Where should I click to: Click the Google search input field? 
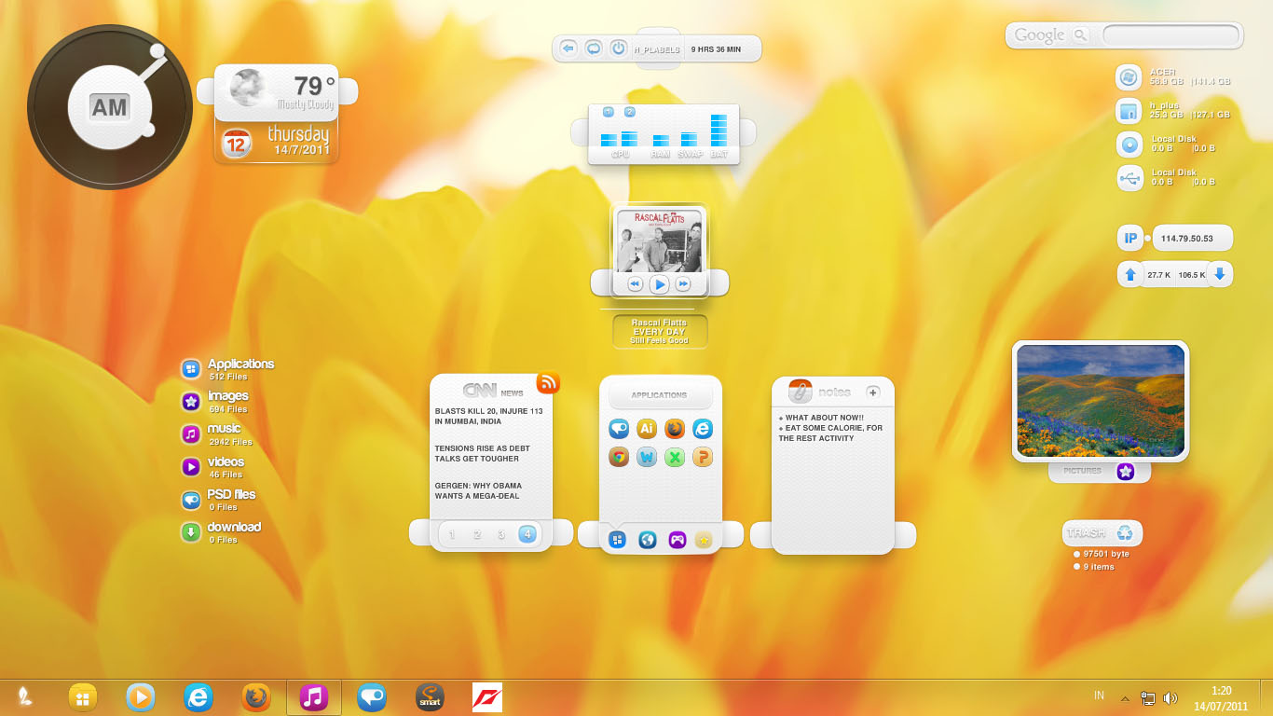(x=1170, y=35)
